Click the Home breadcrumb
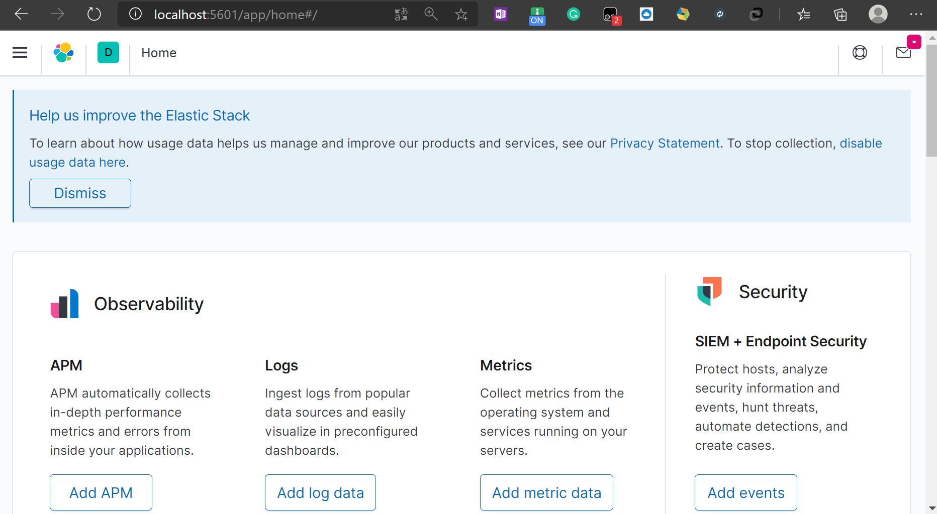The height and width of the screenshot is (514, 937). pos(159,53)
